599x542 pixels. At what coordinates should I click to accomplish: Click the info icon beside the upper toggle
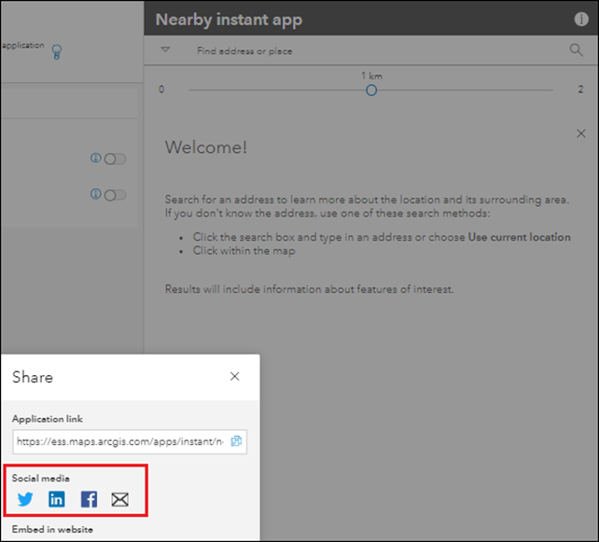(95, 159)
